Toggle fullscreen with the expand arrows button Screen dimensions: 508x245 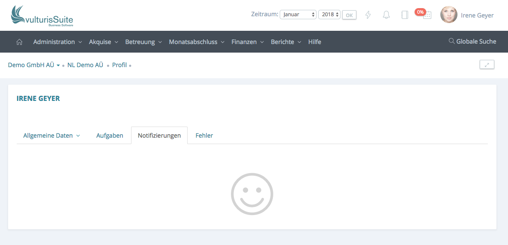[x=487, y=65]
